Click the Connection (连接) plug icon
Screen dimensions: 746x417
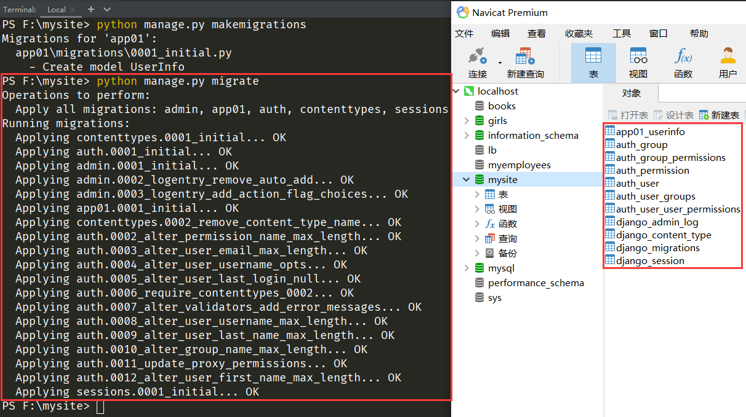point(476,57)
